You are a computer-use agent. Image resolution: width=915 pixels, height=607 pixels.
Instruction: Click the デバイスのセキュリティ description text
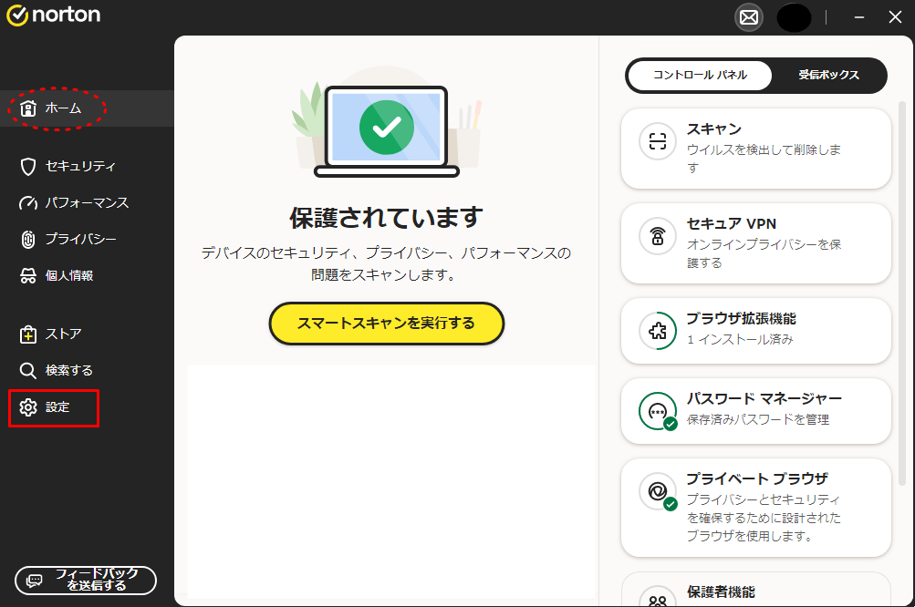click(x=386, y=263)
